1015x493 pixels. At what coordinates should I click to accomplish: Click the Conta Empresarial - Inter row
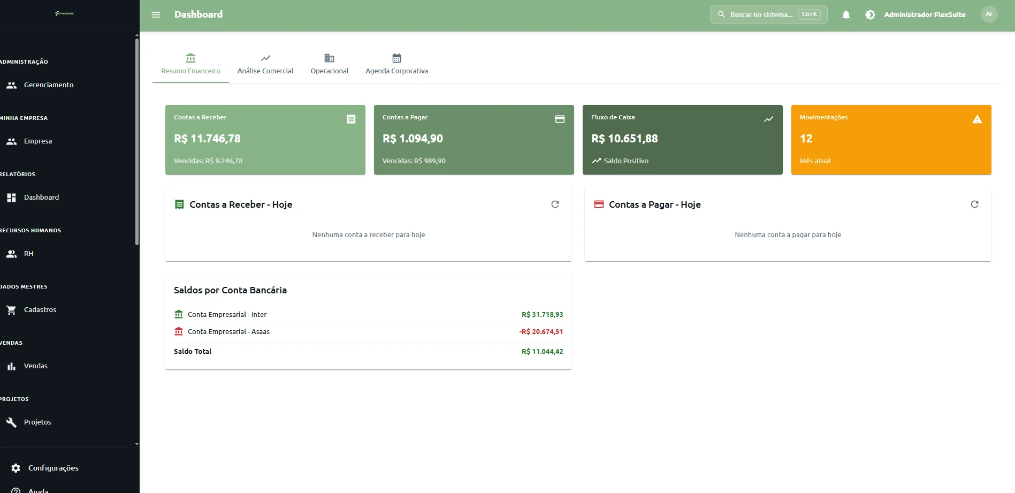[x=369, y=314]
